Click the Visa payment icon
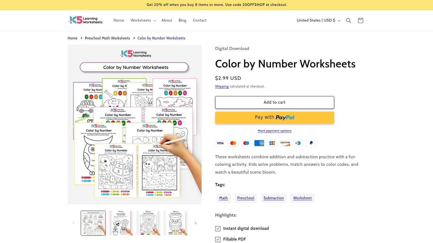The height and width of the screenshot is (243, 433). coord(220,143)
